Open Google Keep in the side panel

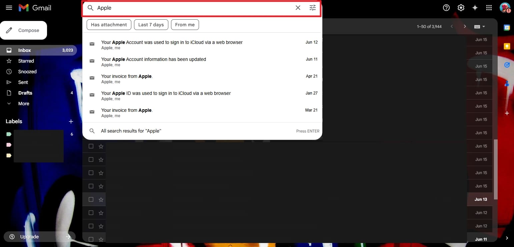click(507, 46)
